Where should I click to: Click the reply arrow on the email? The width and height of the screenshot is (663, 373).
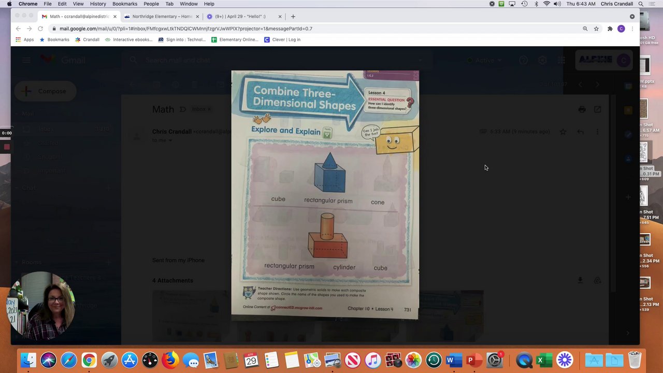point(580,132)
